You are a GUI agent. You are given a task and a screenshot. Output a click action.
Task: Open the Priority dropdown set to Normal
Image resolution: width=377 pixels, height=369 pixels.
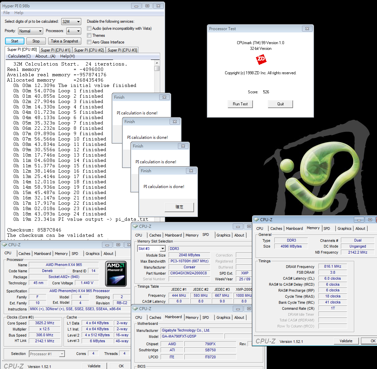[30, 31]
